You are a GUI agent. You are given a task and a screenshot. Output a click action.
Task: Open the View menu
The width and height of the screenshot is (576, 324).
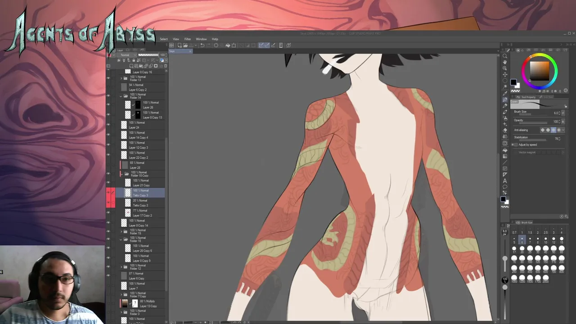coord(176,39)
